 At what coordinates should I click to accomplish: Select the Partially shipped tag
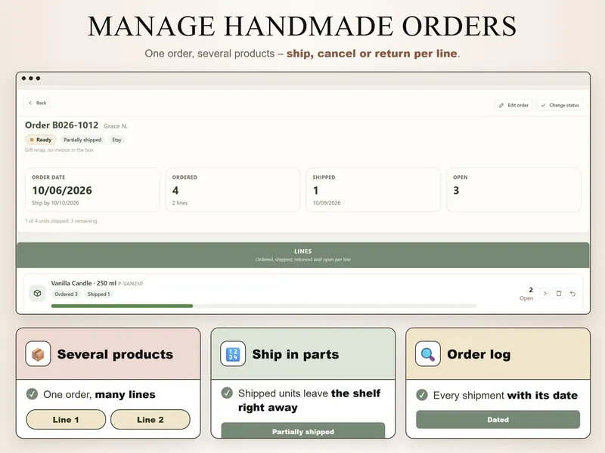82,140
